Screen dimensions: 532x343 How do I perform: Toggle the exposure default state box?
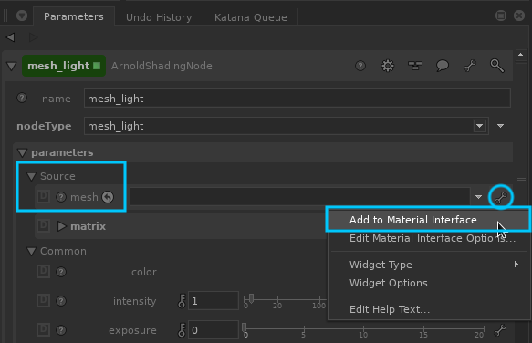[x=43, y=329]
